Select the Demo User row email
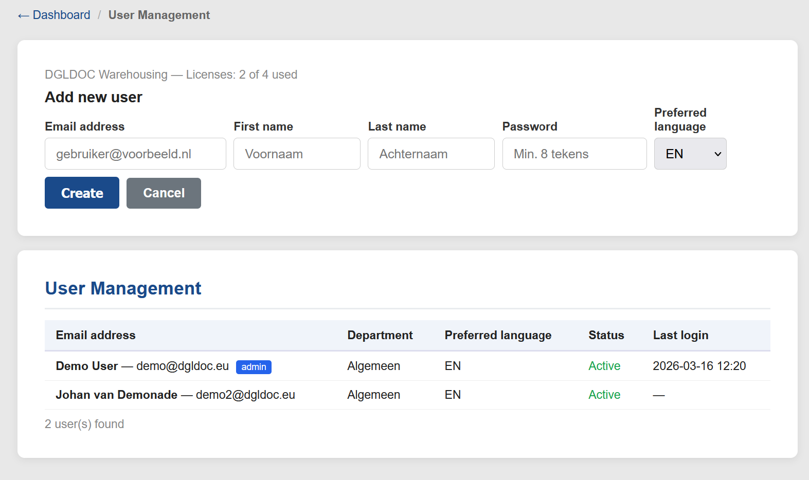The image size is (809, 480). (x=182, y=366)
